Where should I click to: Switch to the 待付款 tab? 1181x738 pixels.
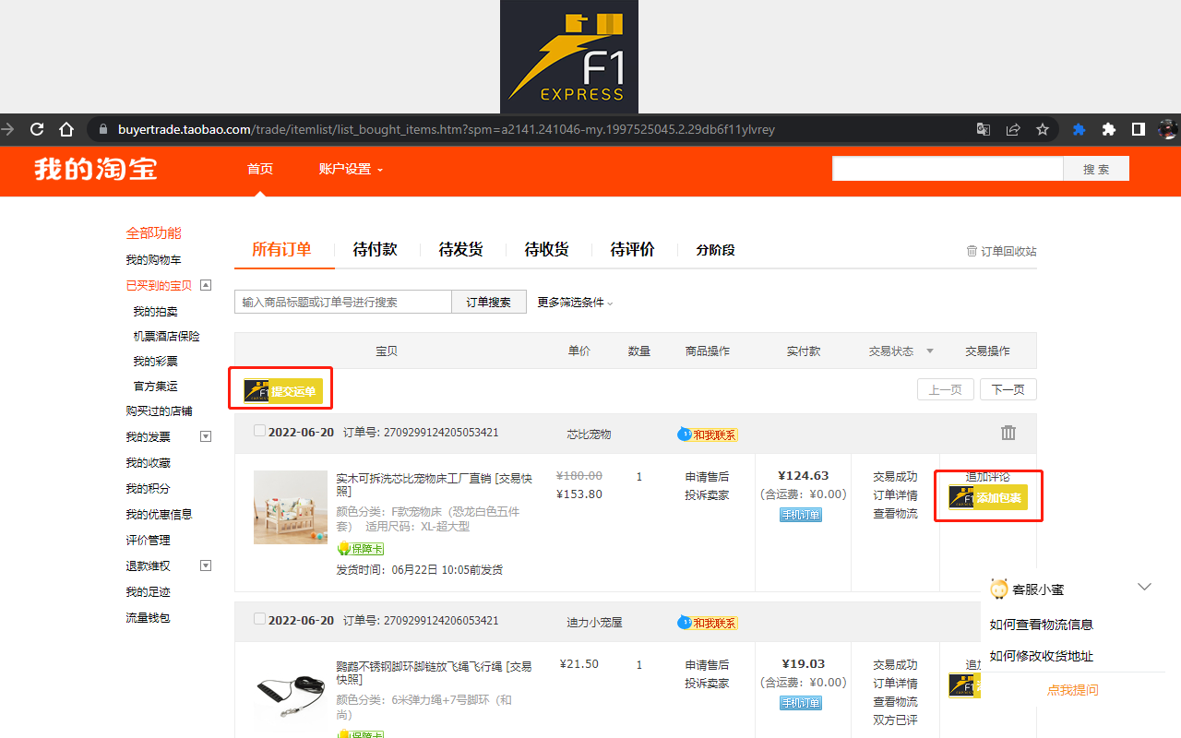[376, 249]
